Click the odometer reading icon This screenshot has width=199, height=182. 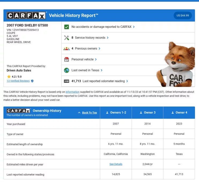click(67, 81)
